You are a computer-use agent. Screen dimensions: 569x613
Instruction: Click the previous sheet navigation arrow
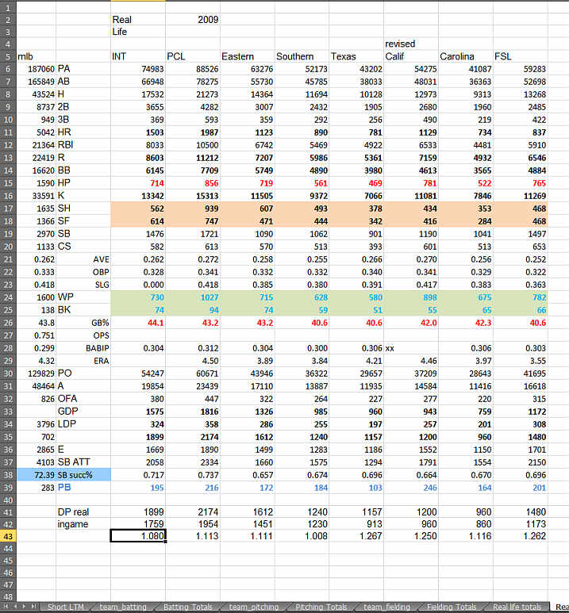[x=13, y=607]
